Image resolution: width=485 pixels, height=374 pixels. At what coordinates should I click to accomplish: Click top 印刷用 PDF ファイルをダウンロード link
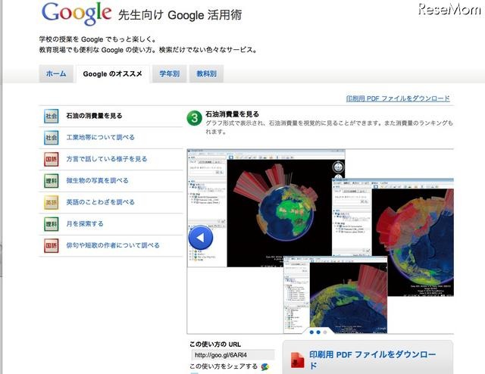coord(398,98)
